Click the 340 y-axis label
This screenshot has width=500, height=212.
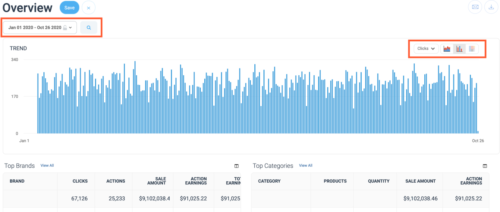(15, 60)
